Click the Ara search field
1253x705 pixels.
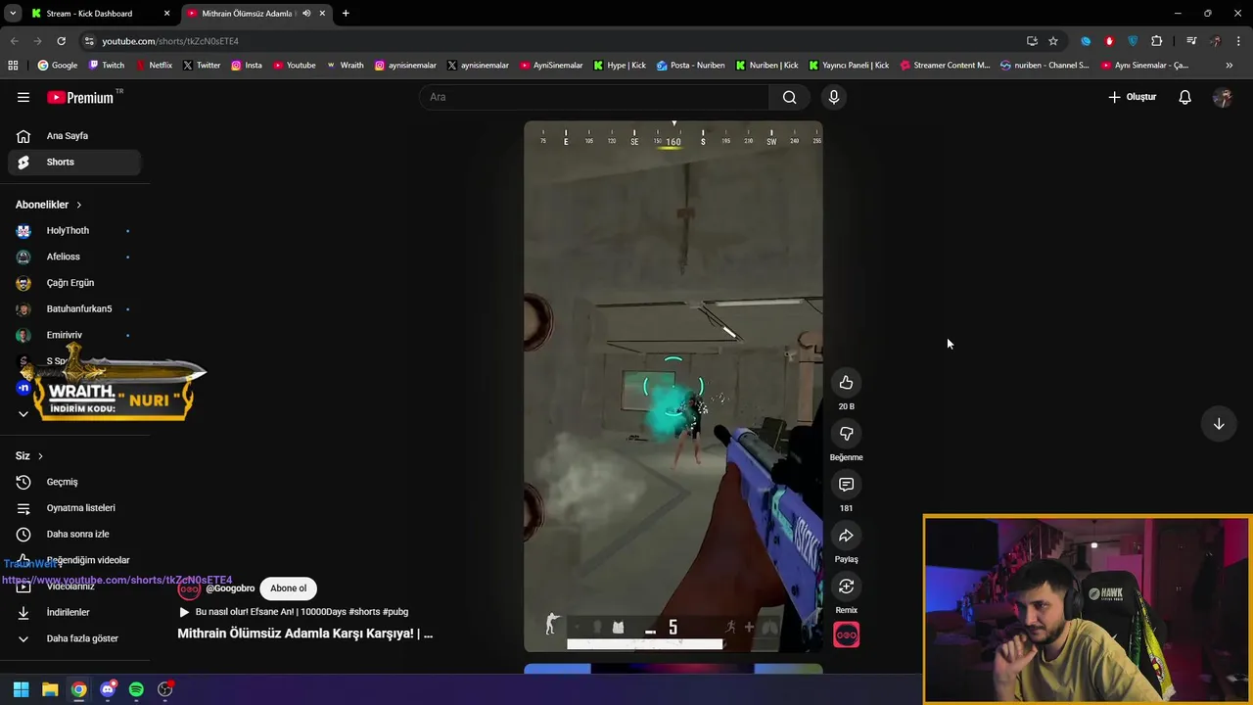pyautogui.click(x=594, y=97)
